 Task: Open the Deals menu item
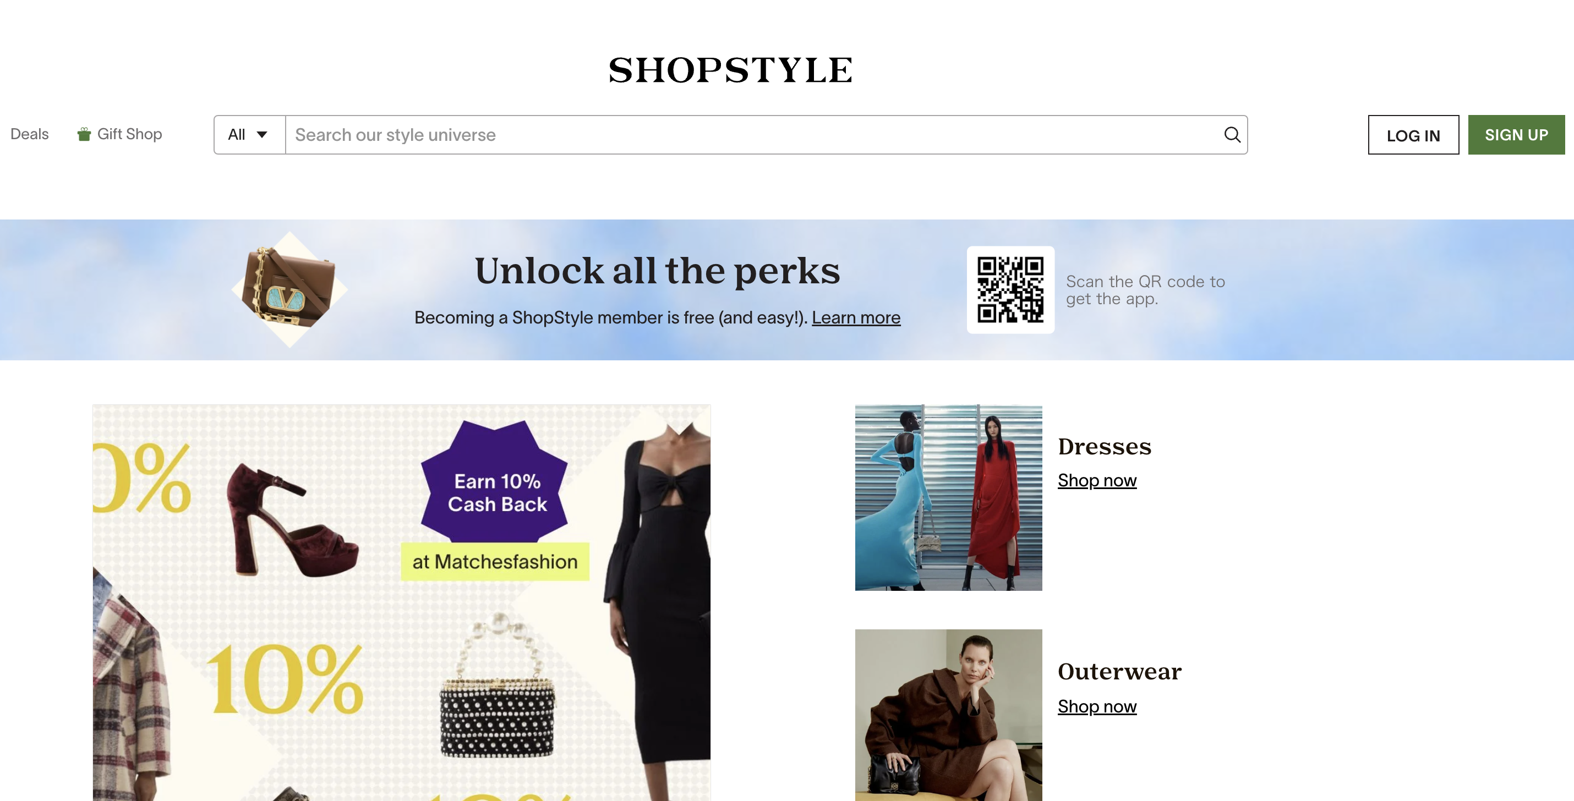pos(29,134)
